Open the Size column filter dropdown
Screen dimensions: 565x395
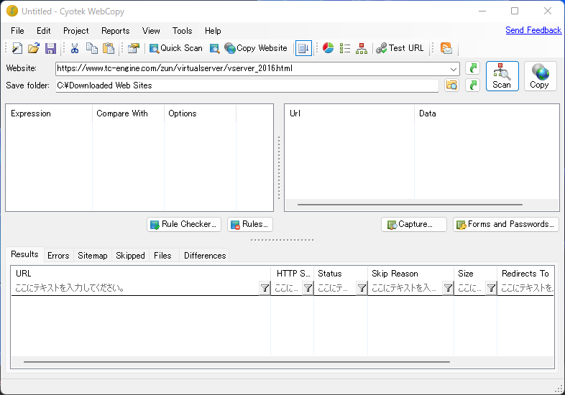(491, 288)
